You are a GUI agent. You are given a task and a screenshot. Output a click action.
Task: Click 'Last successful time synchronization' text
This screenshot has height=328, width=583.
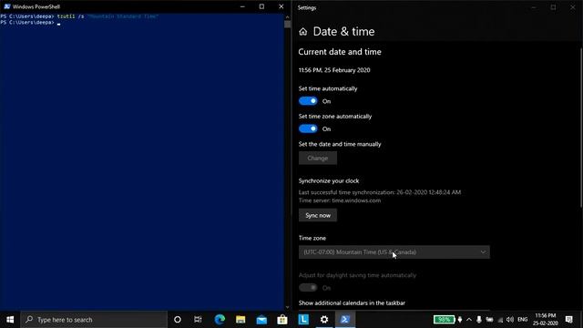click(380, 192)
